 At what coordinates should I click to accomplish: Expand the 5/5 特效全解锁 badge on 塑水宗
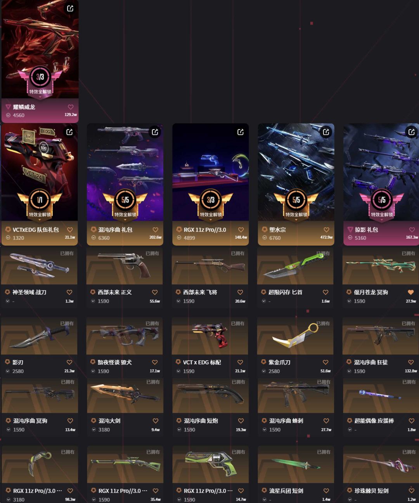pos(296,204)
